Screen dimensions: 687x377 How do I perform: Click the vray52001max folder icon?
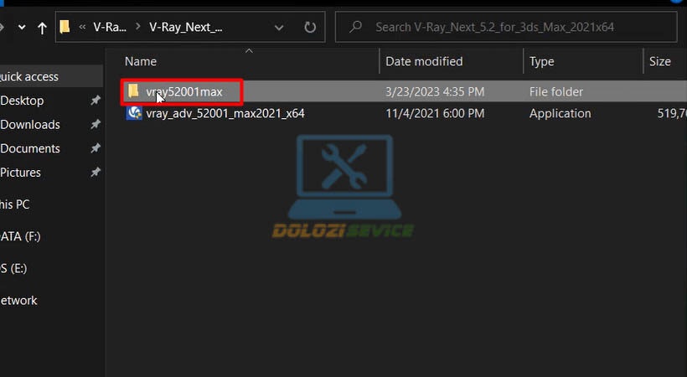point(133,91)
